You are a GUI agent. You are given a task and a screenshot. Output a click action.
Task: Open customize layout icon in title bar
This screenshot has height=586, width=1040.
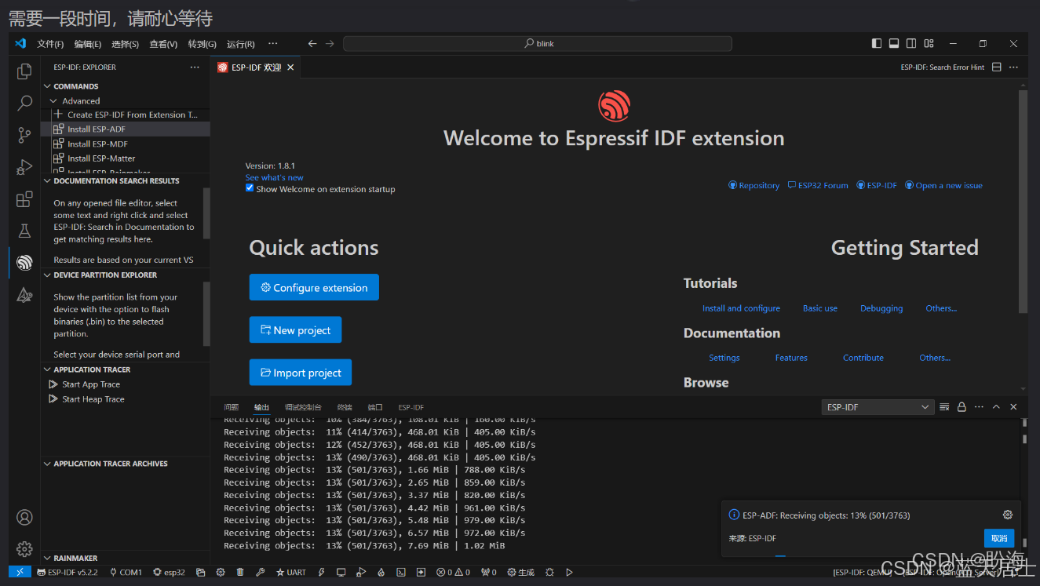pos(929,44)
